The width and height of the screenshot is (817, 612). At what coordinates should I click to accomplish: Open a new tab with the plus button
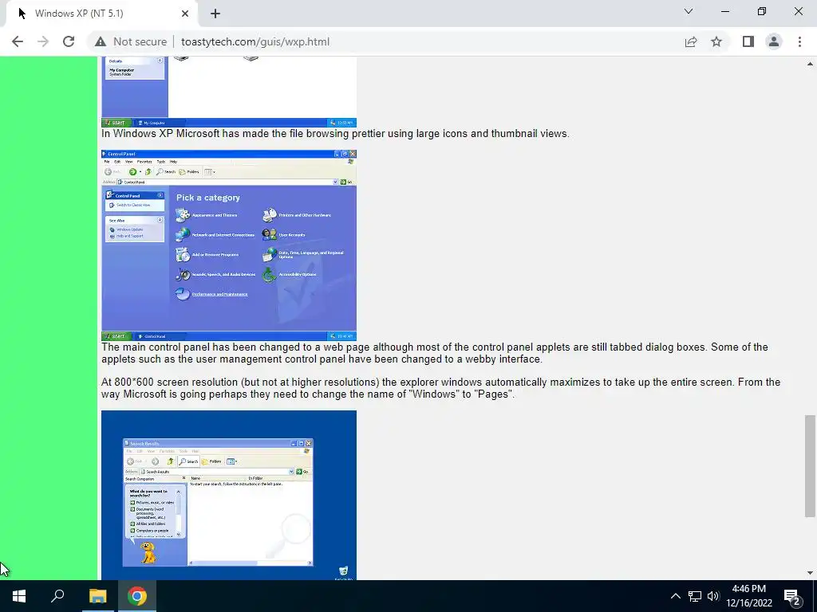(x=215, y=14)
